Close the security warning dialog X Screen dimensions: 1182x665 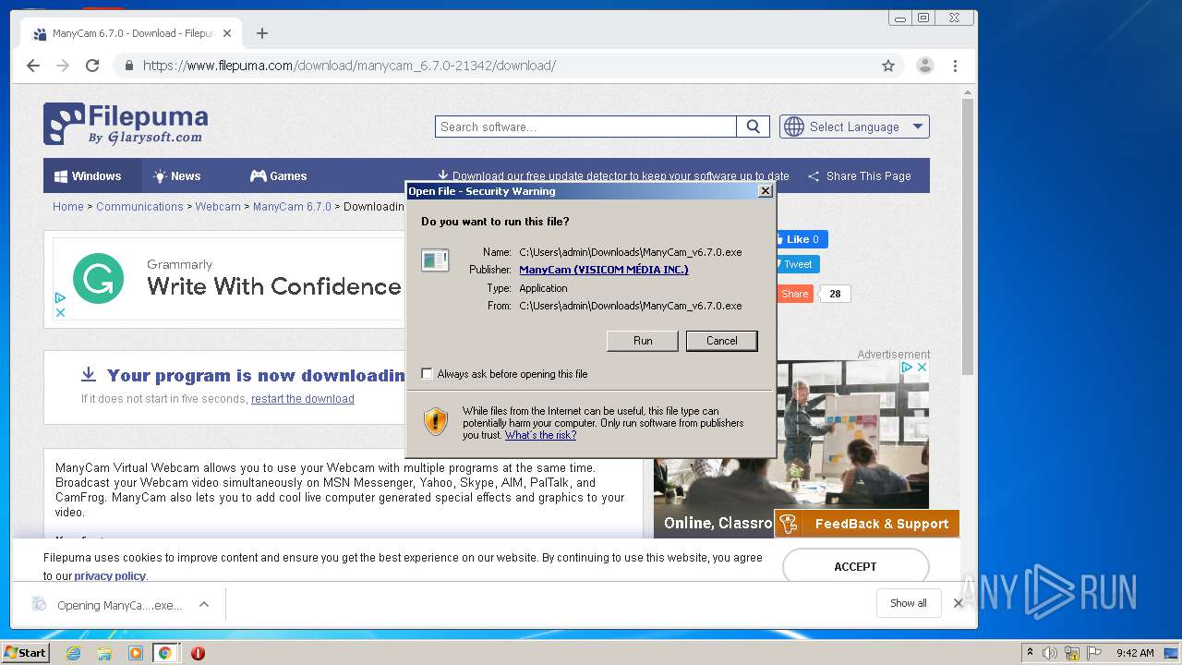point(765,191)
